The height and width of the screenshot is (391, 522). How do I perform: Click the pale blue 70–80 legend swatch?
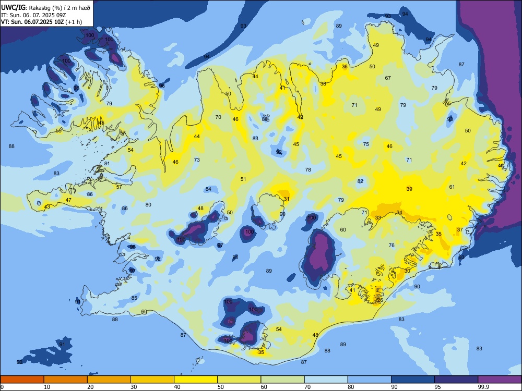tap(326, 380)
